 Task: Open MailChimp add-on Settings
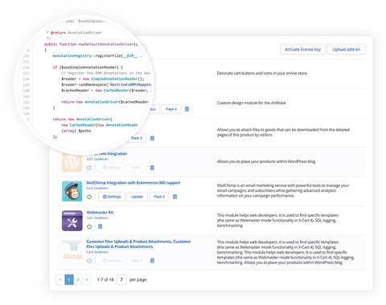coord(112,197)
